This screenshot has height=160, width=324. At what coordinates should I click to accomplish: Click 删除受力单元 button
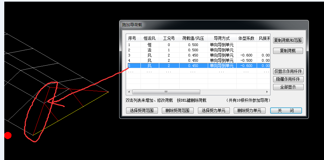pos(249,110)
